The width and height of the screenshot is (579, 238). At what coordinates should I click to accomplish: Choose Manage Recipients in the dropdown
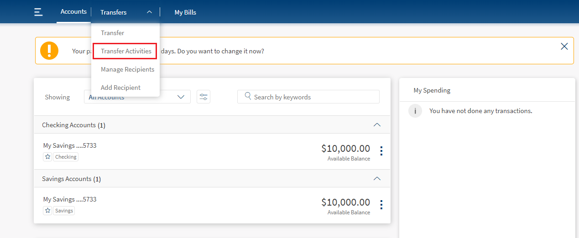127,69
